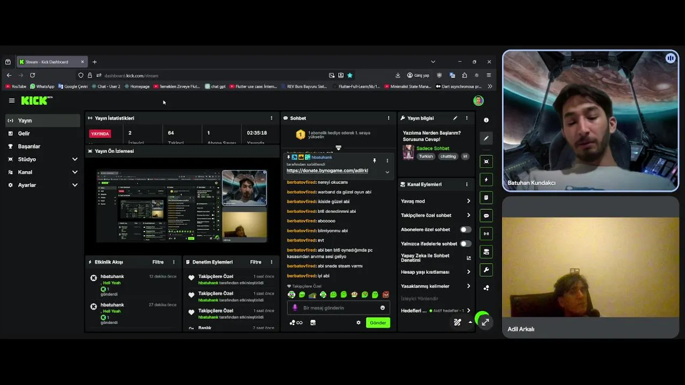Viewport: 685px width, 385px height.
Task: Open the shop icon below the chat input
Action: click(x=313, y=323)
